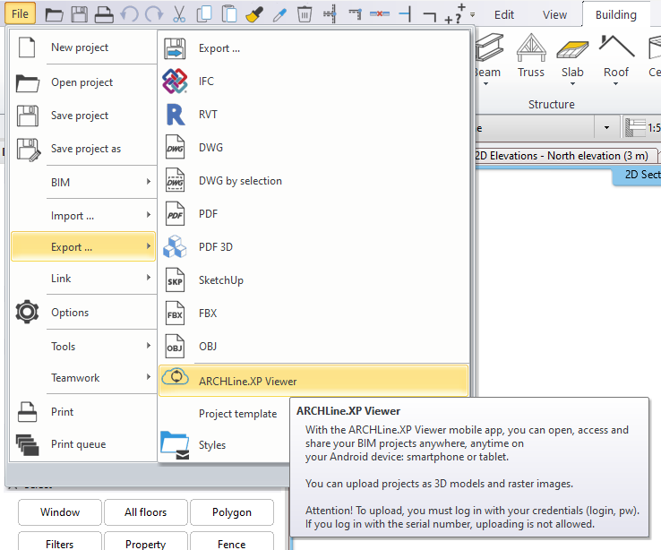This screenshot has height=550, width=661.
Task: Open the Slab dropdown arrow
Action: tap(572, 84)
